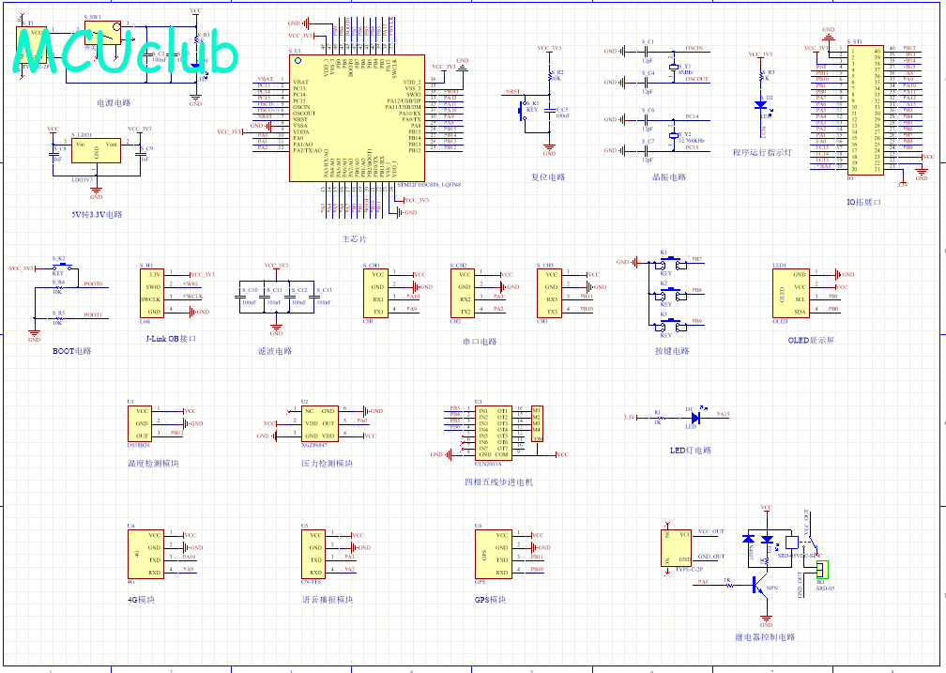Image resolution: width=946 pixels, height=673 pixels.
Task: Click the NPN transistor in relay circuit
Action: [x=759, y=584]
